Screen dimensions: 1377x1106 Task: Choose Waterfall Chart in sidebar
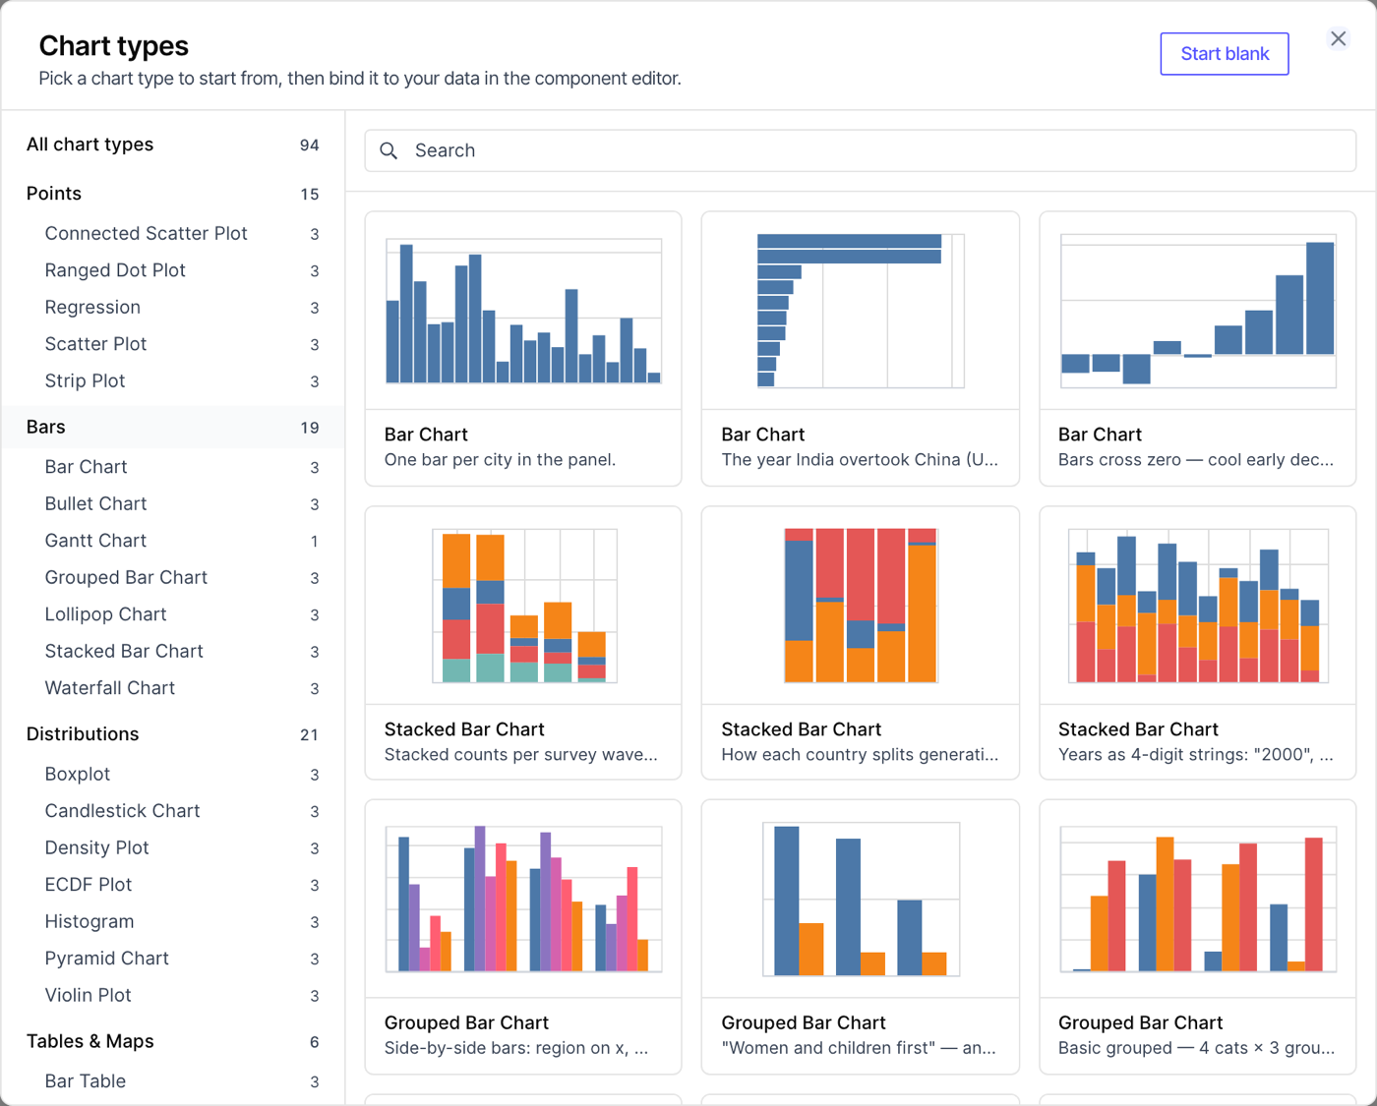[x=173, y=688]
